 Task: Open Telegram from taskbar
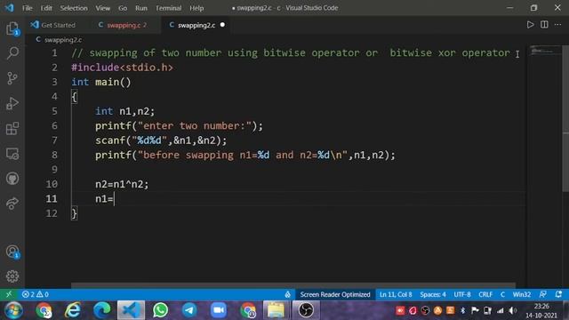click(x=189, y=310)
